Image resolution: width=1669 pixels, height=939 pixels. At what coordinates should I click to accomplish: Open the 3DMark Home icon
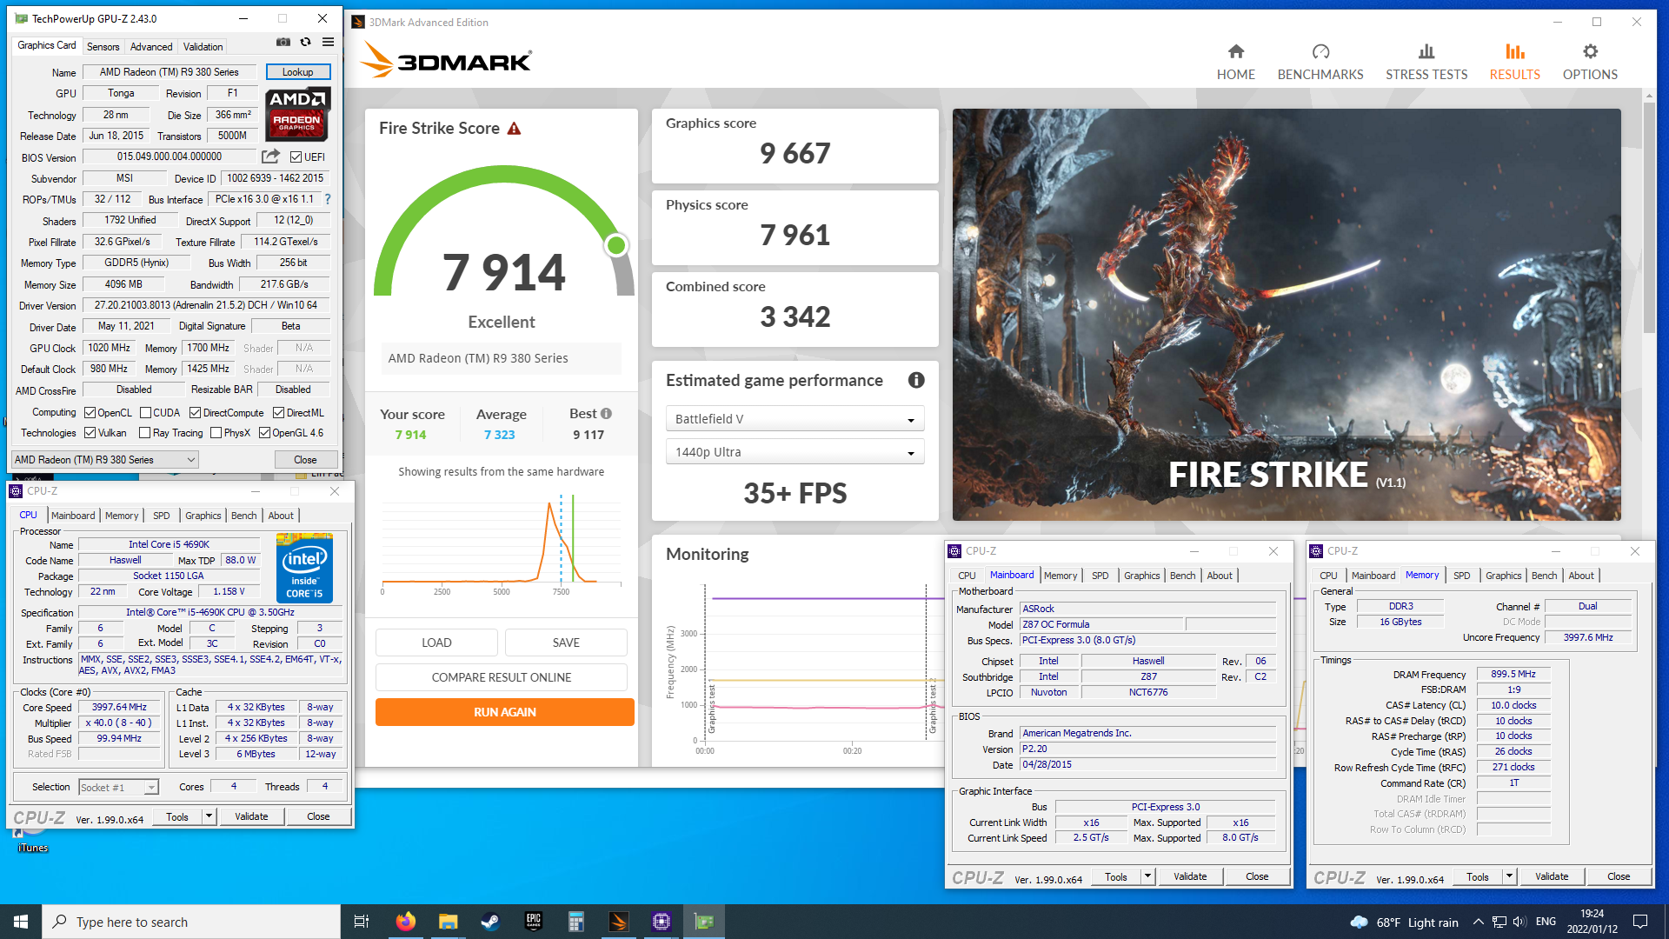pyautogui.click(x=1235, y=51)
